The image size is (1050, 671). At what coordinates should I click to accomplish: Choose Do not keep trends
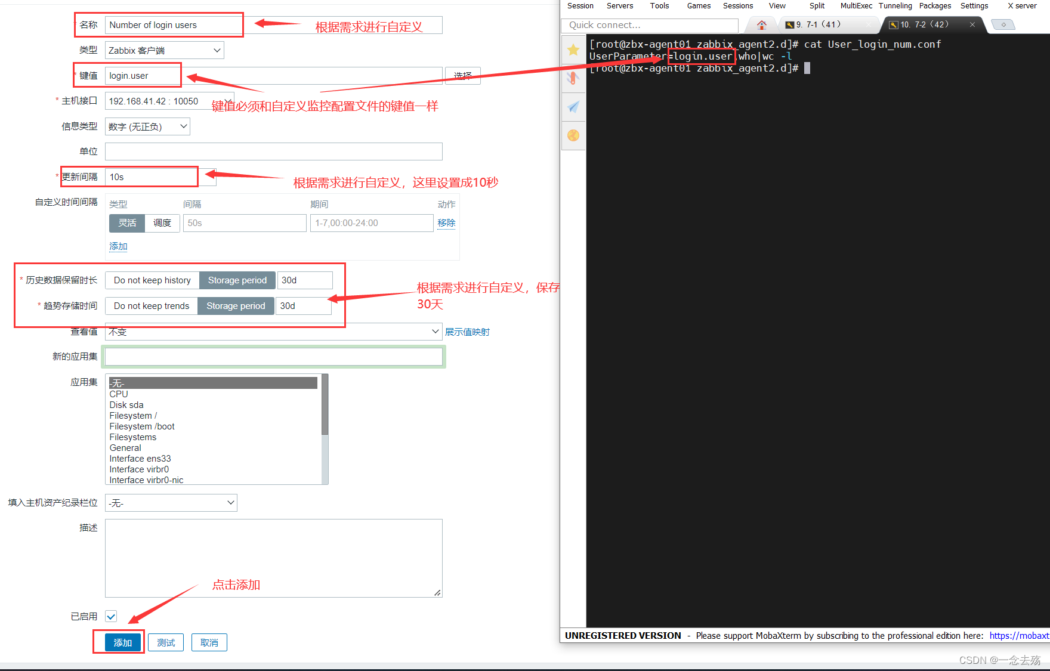[152, 306]
